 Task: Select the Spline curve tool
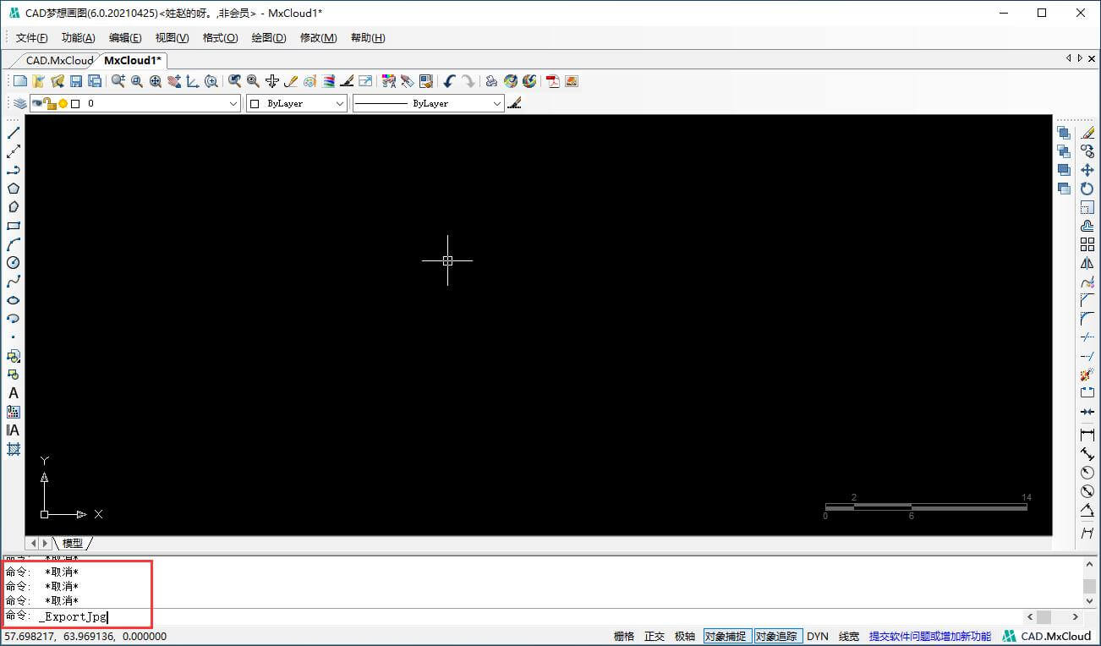pyautogui.click(x=14, y=282)
